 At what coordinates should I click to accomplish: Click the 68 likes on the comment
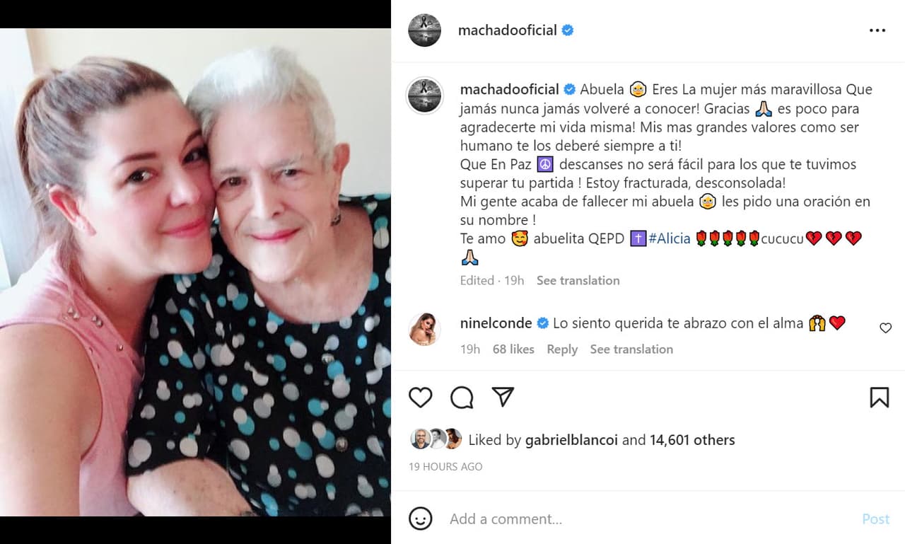[513, 349]
